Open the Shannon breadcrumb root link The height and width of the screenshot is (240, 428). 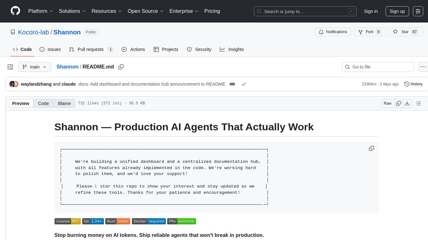point(67,67)
